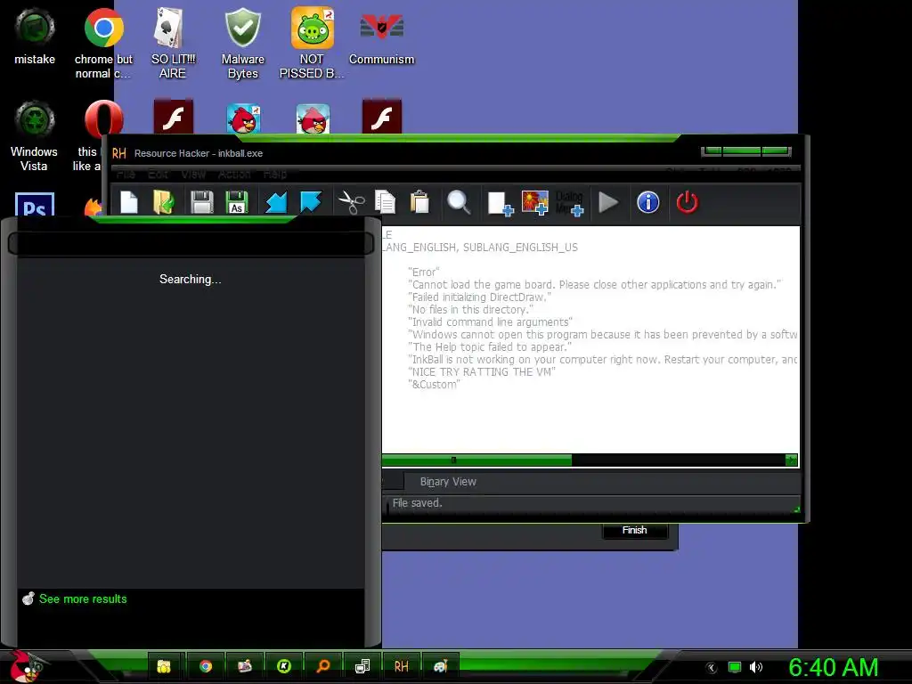The image size is (912, 684).
Task: Click the blue down-left arrow toolbar icon
Action: point(276,202)
